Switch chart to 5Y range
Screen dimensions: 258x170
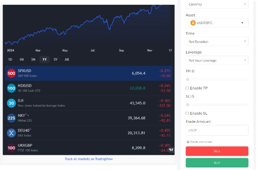(x=55, y=59)
